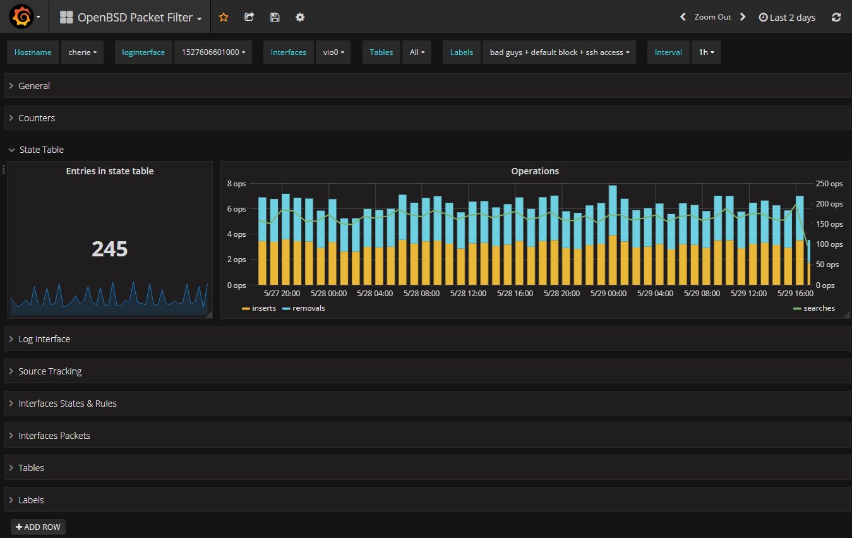This screenshot has height=538, width=852.
Task: Shift time range forward with right arrow
Action: click(743, 17)
